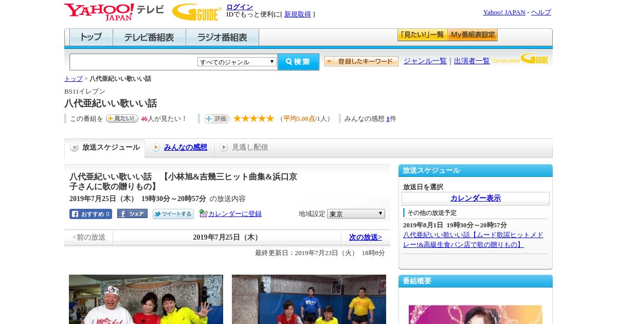Screen dimensions: 617x324
Task: Go to the トップ navigation tab
Action: coord(91,37)
